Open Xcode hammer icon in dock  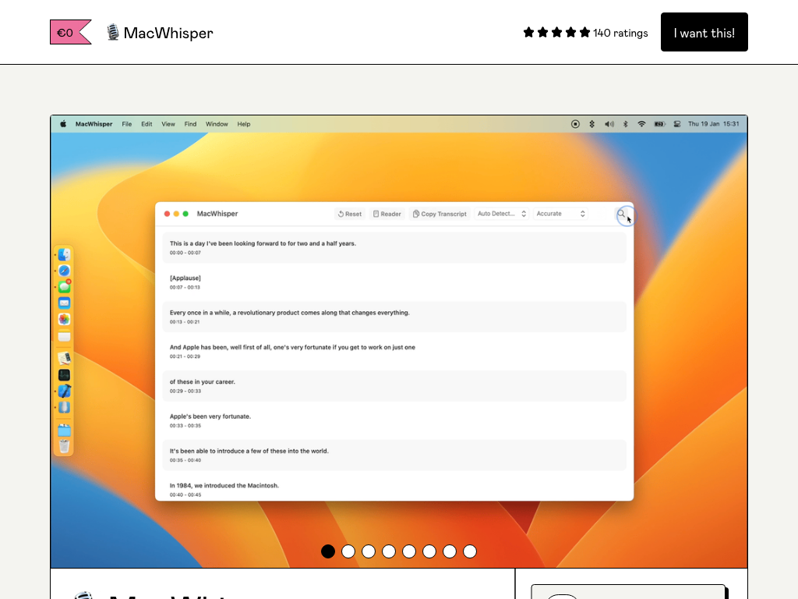[64, 392]
